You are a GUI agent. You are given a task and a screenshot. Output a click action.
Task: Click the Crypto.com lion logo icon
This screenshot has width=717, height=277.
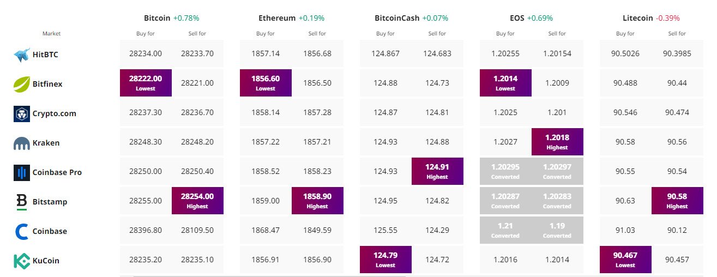coord(22,113)
